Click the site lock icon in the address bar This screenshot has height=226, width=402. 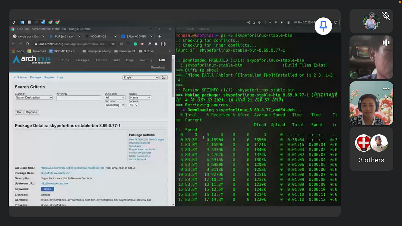(36, 44)
